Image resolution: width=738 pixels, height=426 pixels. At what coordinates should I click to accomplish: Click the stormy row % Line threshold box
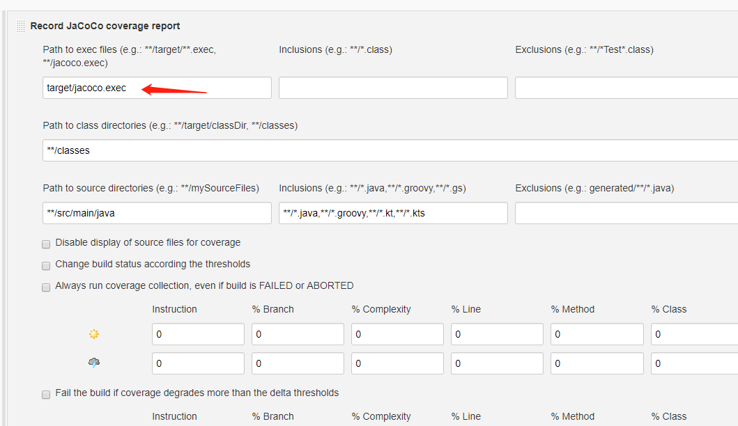coord(497,363)
